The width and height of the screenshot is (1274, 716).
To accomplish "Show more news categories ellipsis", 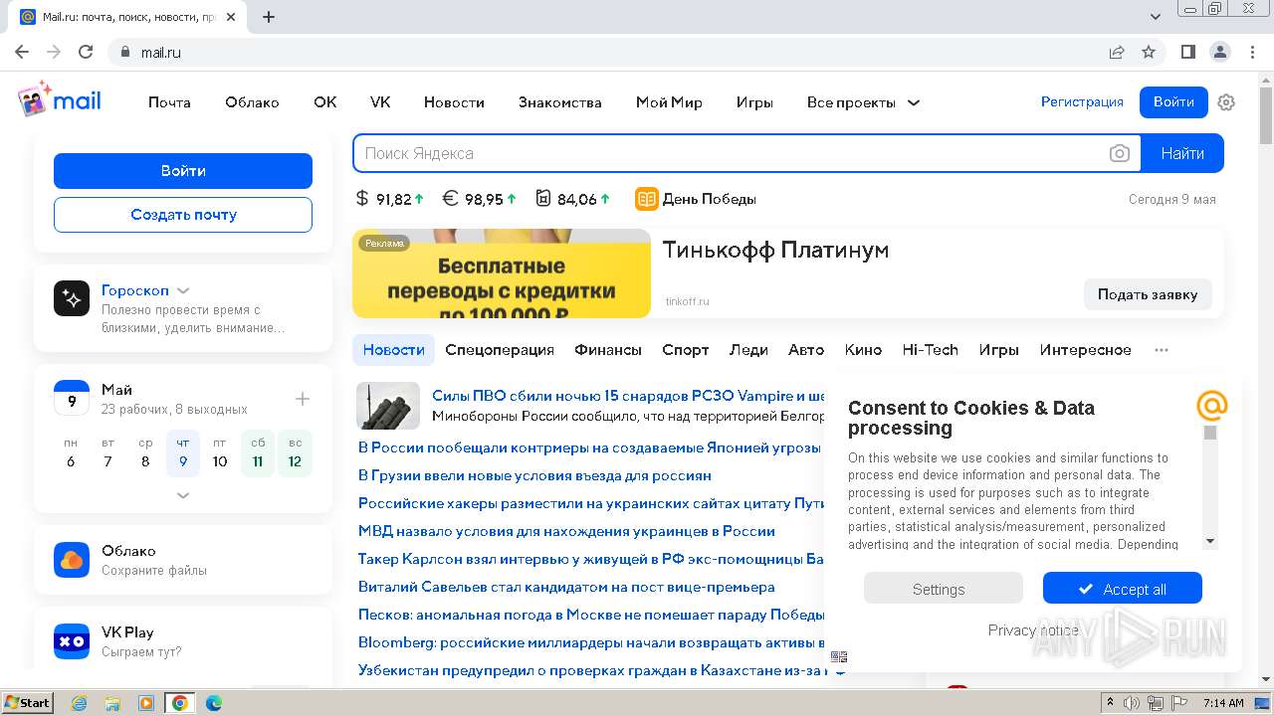I will point(1162,350).
